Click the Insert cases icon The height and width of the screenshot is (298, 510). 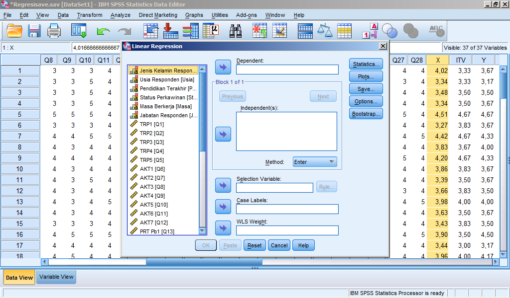pyautogui.click(x=259, y=31)
